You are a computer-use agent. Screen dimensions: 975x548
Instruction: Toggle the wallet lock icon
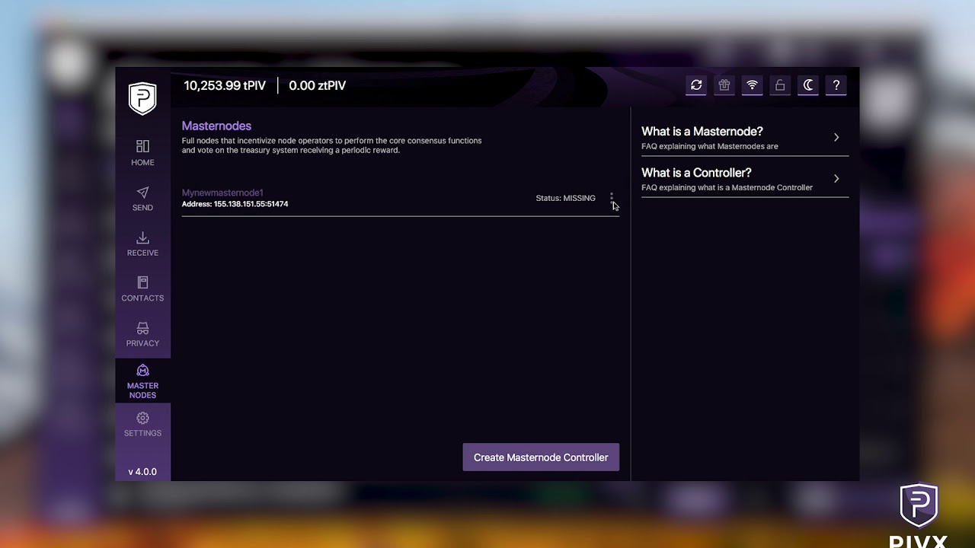pyautogui.click(x=780, y=85)
